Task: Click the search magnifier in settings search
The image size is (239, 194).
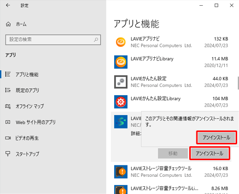Action: click(96, 40)
